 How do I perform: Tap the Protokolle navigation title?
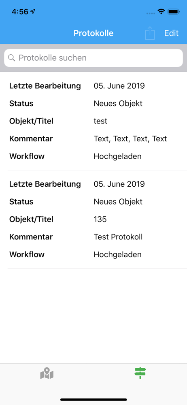point(93,33)
